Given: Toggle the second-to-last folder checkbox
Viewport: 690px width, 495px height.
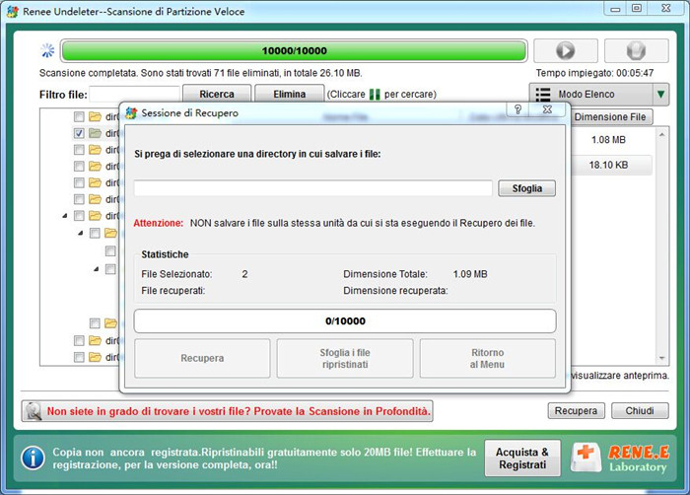Looking at the screenshot, I should (79, 340).
